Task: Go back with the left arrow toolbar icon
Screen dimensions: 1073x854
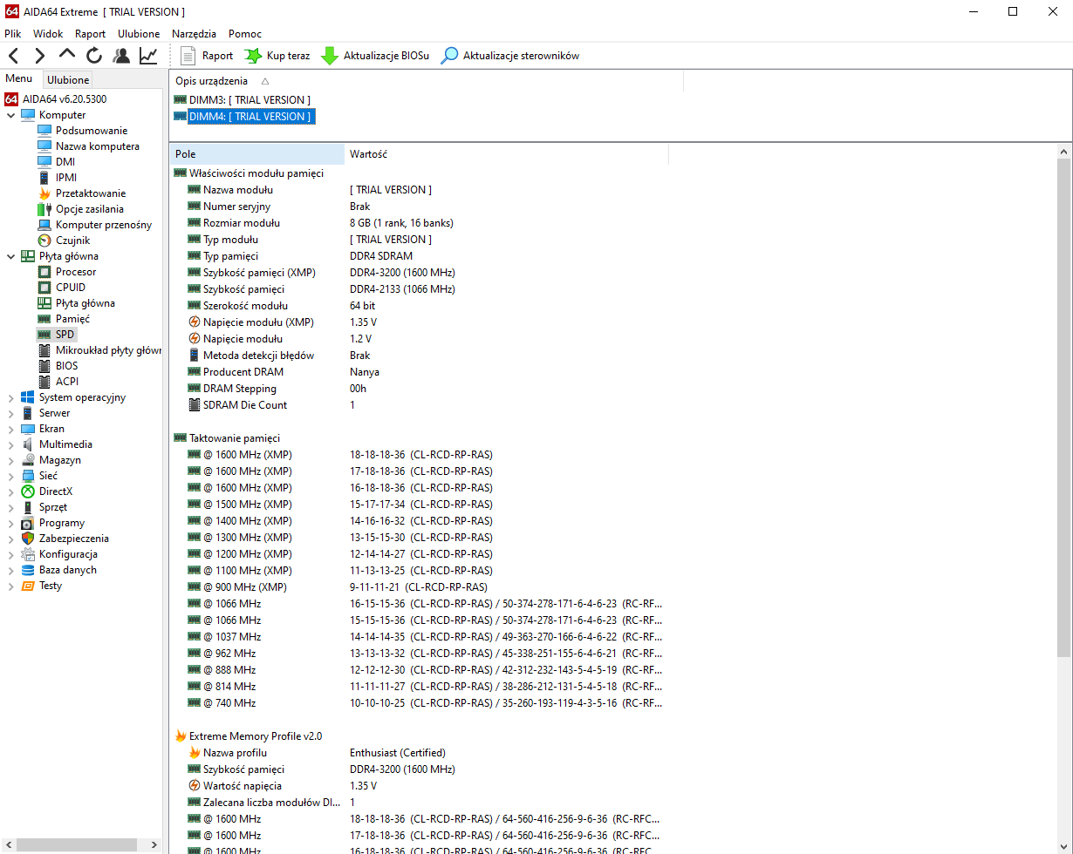Action: 14,56
